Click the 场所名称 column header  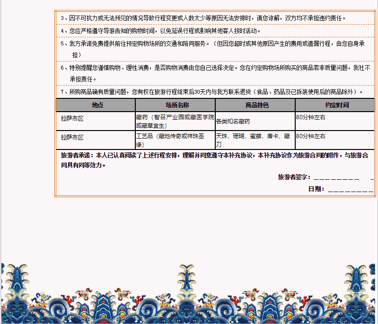176,105
